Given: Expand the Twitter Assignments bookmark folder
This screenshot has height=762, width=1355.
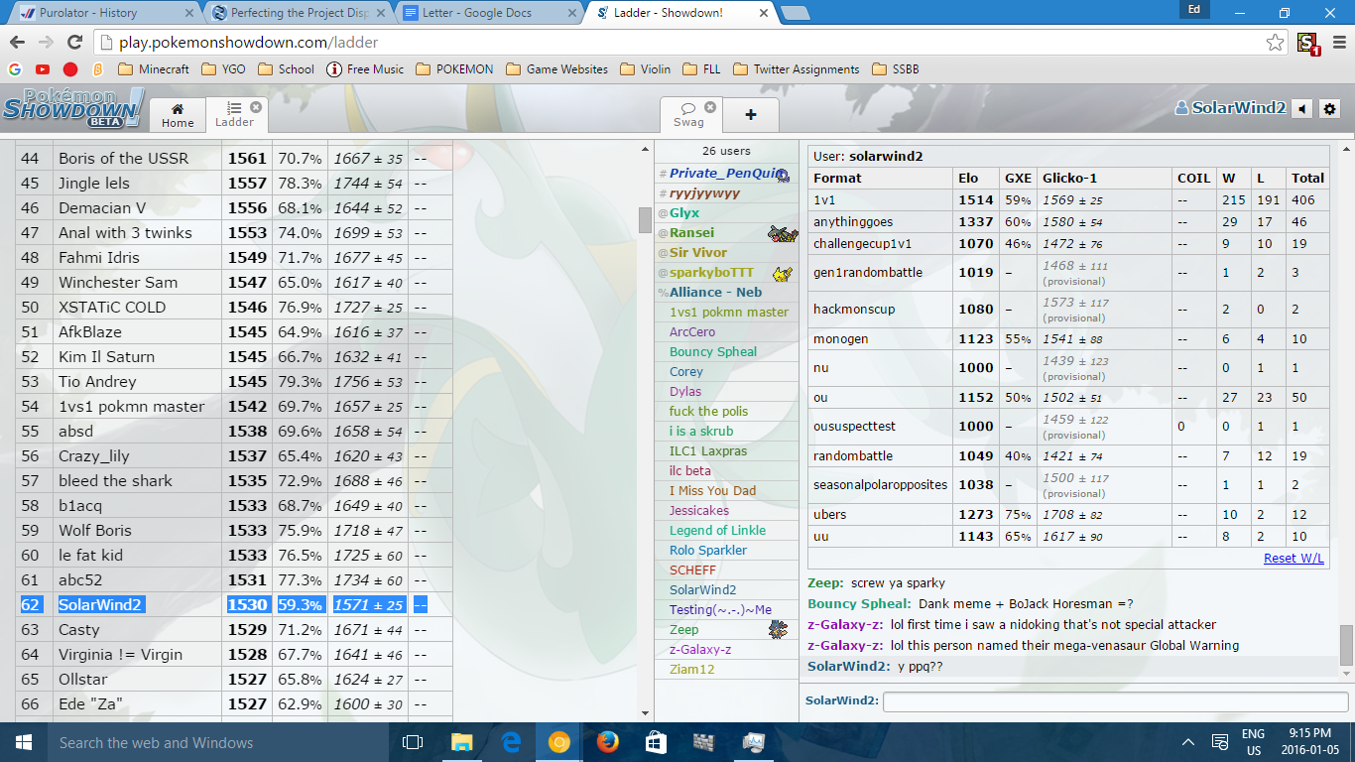Looking at the screenshot, I should click(x=796, y=69).
